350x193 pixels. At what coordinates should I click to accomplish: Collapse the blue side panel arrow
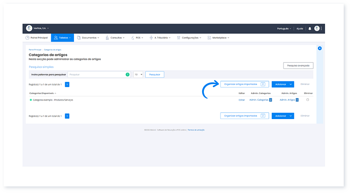pyautogui.click(x=320, y=48)
